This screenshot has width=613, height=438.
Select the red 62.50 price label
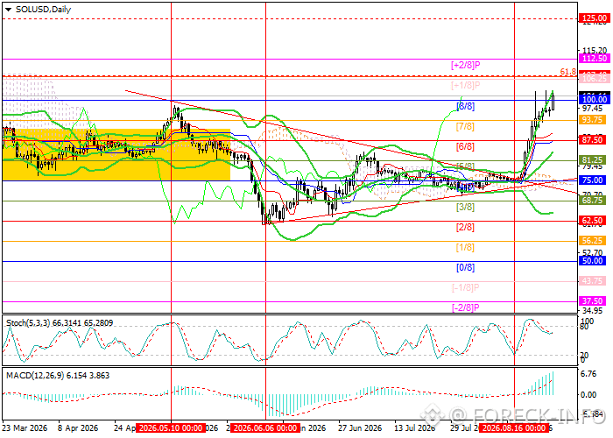[593, 221]
